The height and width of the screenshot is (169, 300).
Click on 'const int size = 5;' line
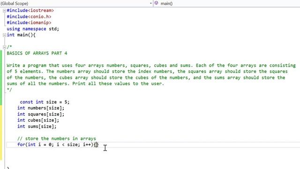[x=45, y=102]
